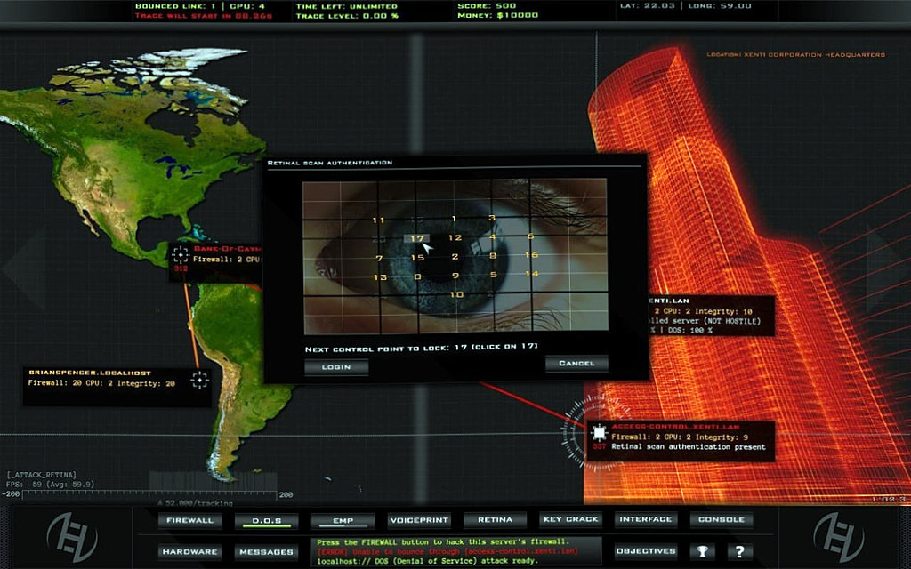Click the 'Location: Xenti Corporation Headquarters' label

coord(795,54)
